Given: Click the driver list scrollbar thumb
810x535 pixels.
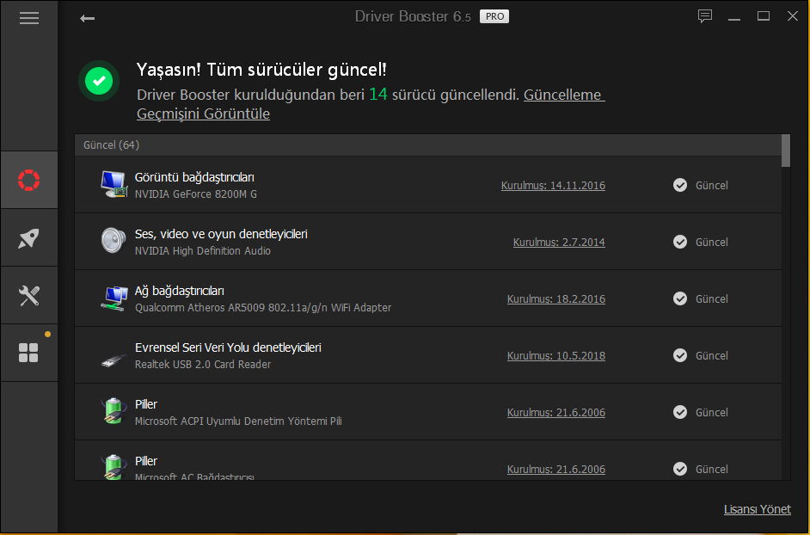Looking at the screenshot, I should tap(786, 151).
